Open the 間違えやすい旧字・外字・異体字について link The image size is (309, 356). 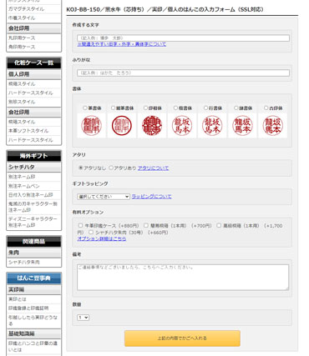click(122, 44)
